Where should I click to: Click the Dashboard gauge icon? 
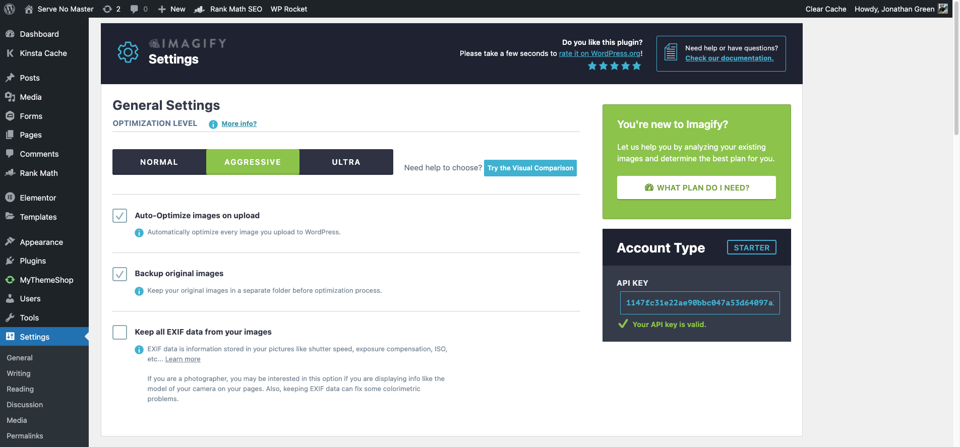click(10, 34)
